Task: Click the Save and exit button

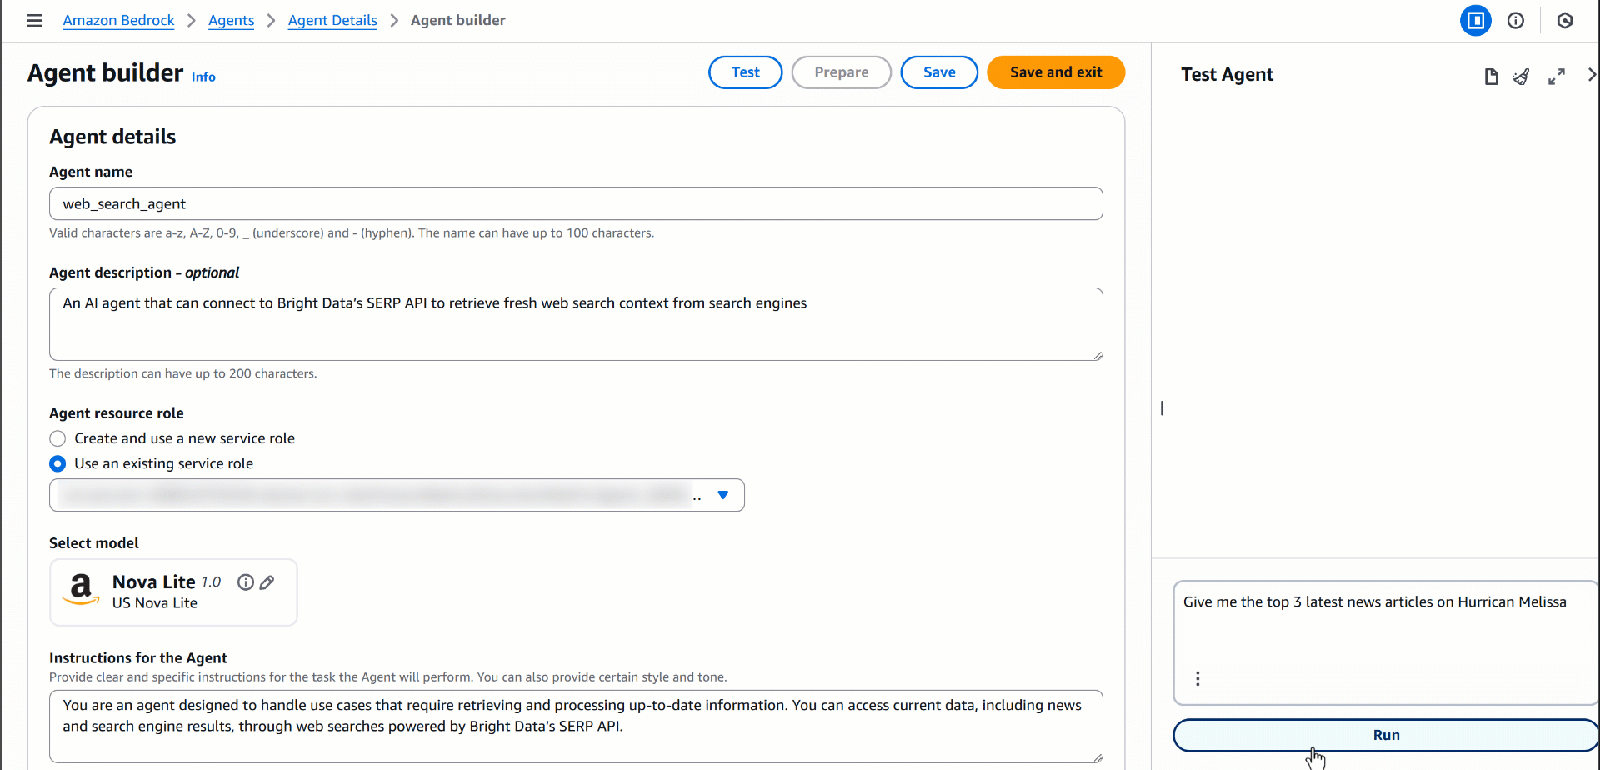Action: [1055, 72]
